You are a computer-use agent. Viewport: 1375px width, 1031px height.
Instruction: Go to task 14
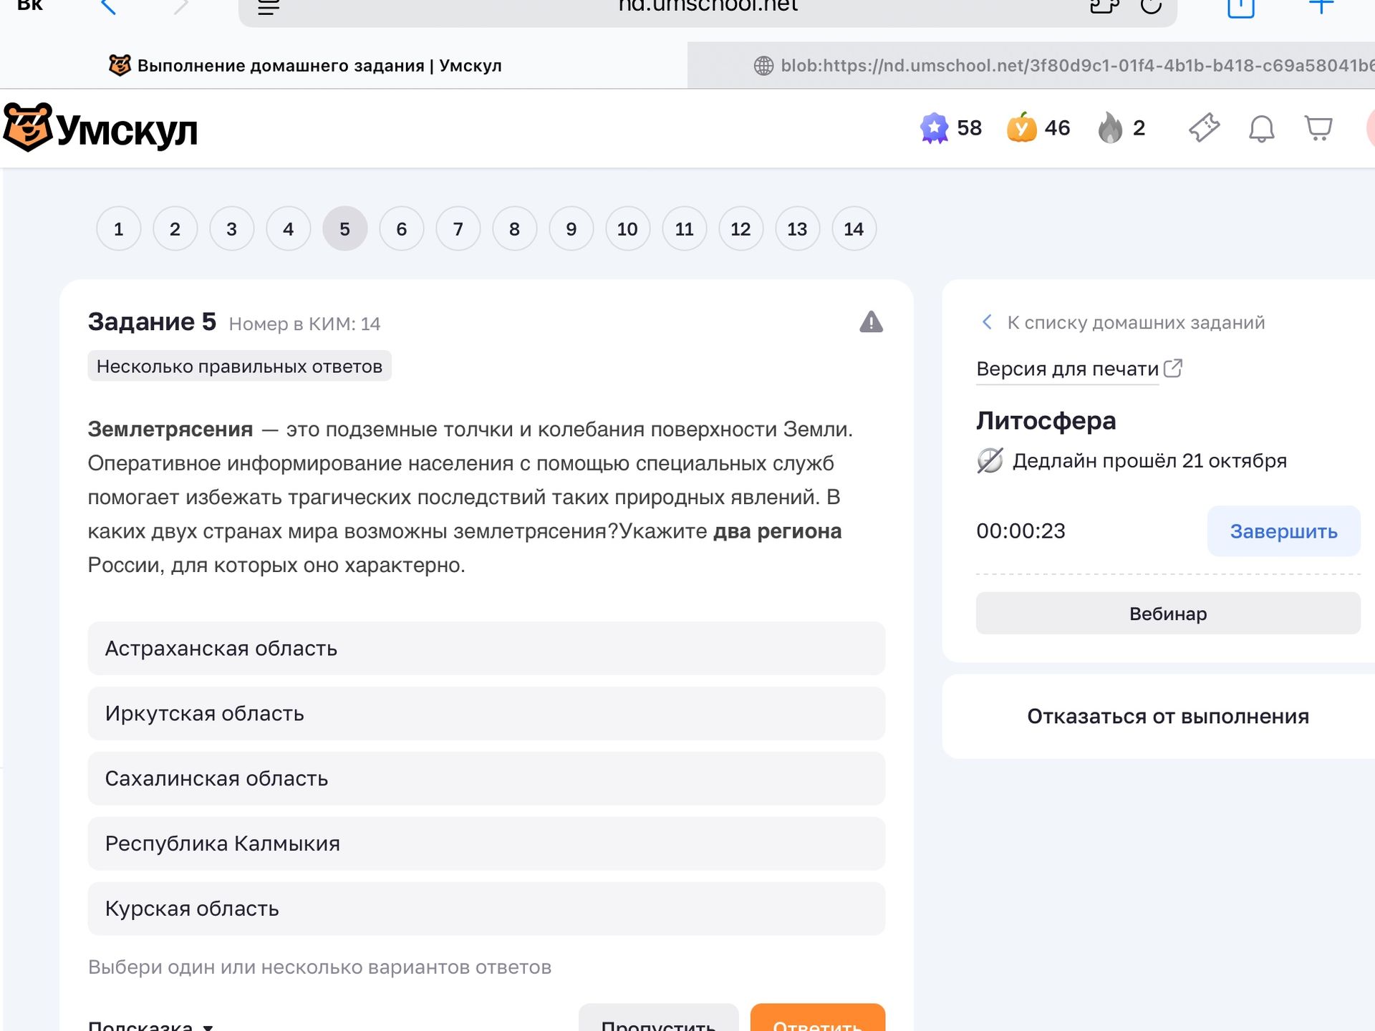click(854, 229)
